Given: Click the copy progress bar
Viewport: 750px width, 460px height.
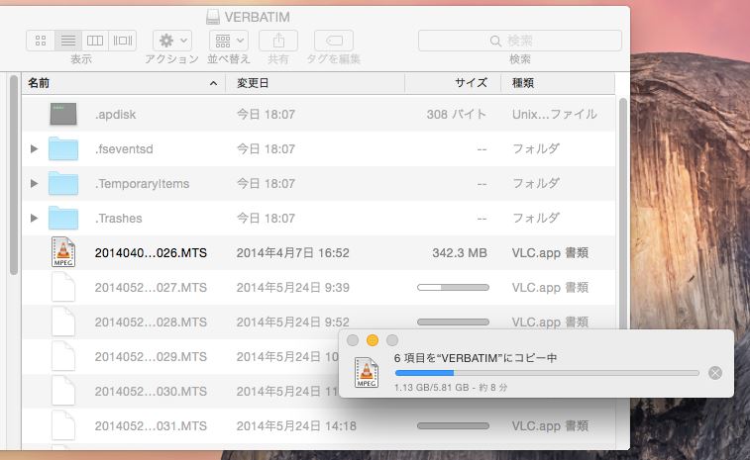Looking at the screenshot, I should (546, 373).
